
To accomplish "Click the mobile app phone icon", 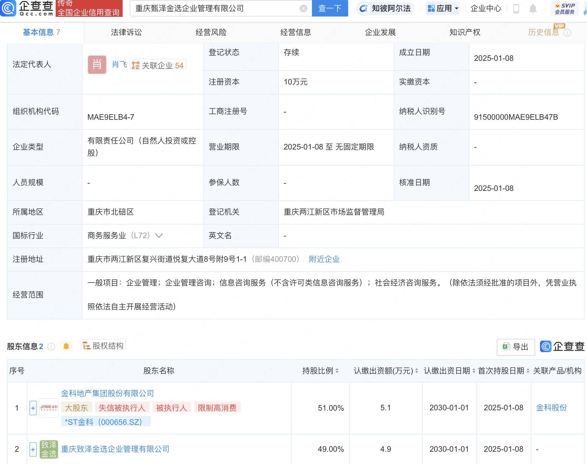I will pos(516,9).
